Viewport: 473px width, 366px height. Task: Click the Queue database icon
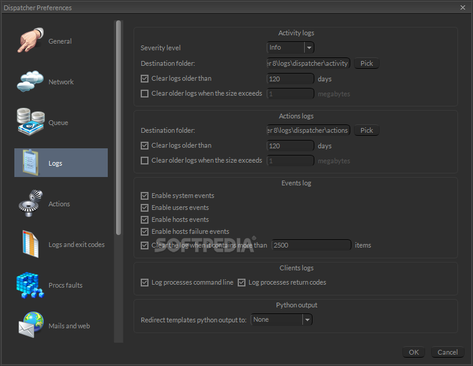click(x=31, y=121)
